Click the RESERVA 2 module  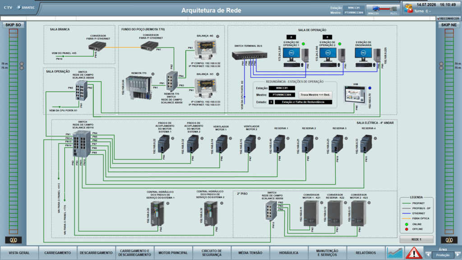pyautogui.click(x=308, y=144)
